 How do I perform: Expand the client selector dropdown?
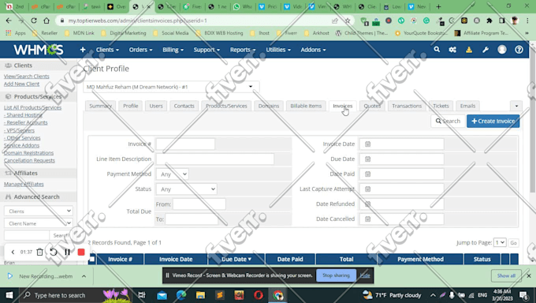click(x=171, y=87)
